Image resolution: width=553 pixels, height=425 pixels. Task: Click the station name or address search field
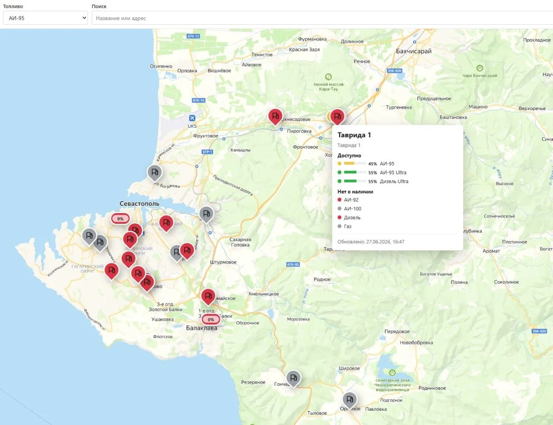(322, 18)
